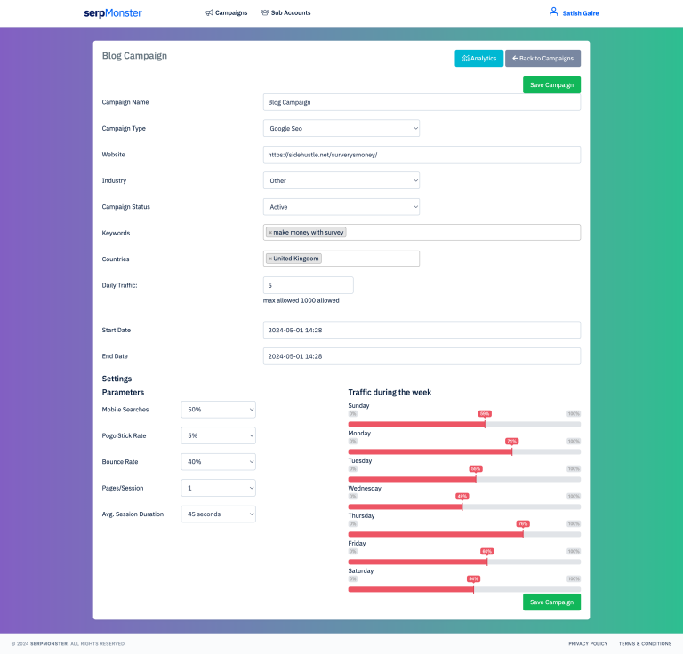Click the user profile icon
This screenshot has height=654, width=683.
point(553,12)
